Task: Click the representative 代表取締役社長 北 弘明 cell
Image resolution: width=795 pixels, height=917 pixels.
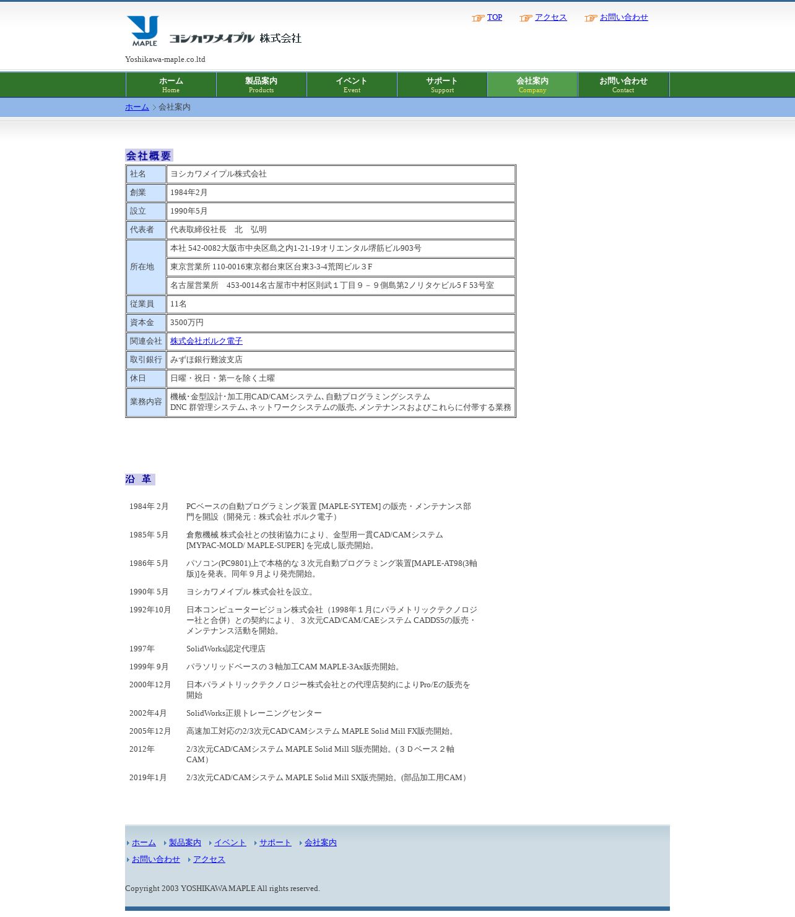Action: pyautogui.click(x=341, y=230)
